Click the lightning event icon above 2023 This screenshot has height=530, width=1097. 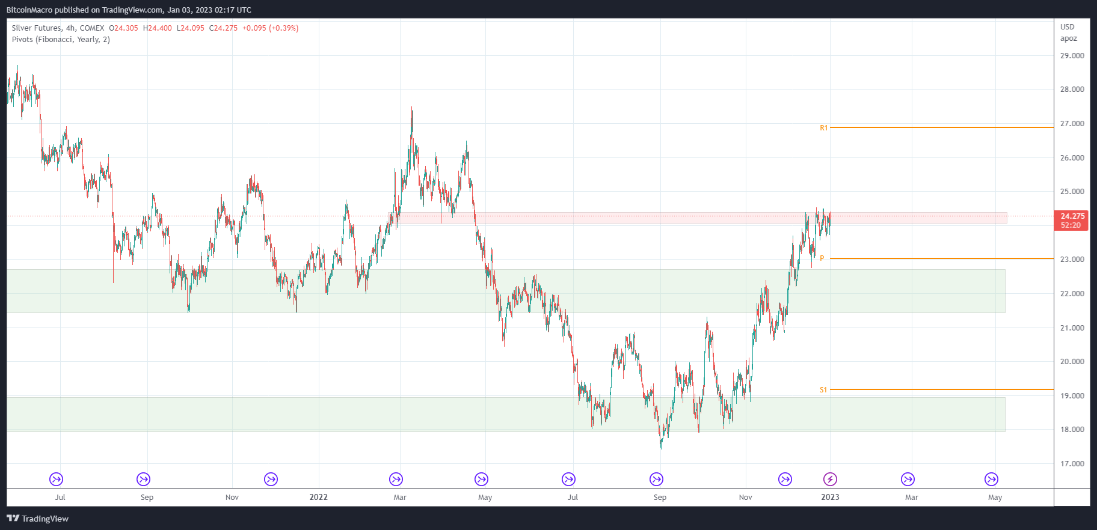click(830, 479)
